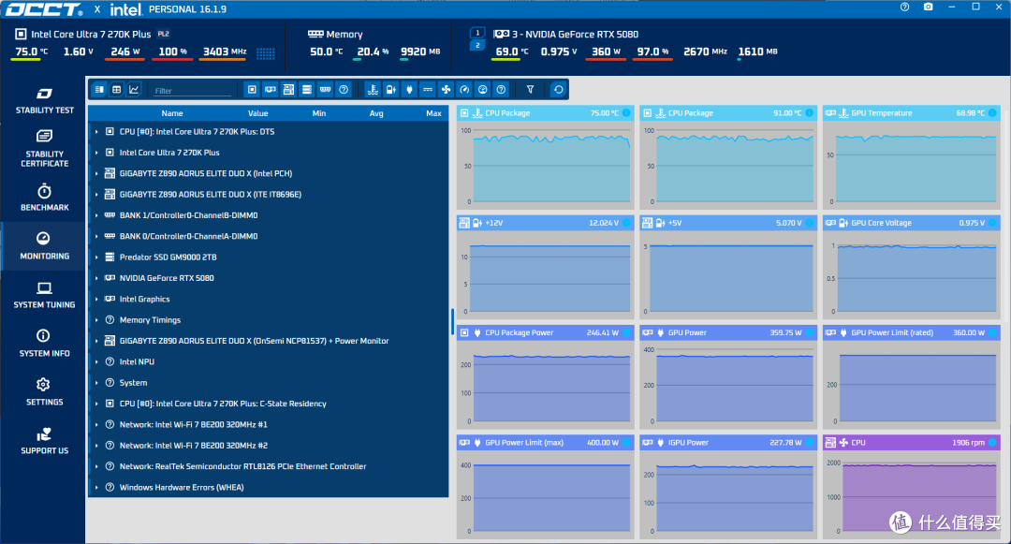Switch to the table-only view icon
The width and height of the screenshot is (1011, 544).
click(117, 90)
